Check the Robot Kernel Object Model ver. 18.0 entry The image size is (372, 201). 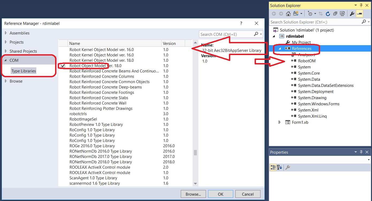[x=63, y=60]
